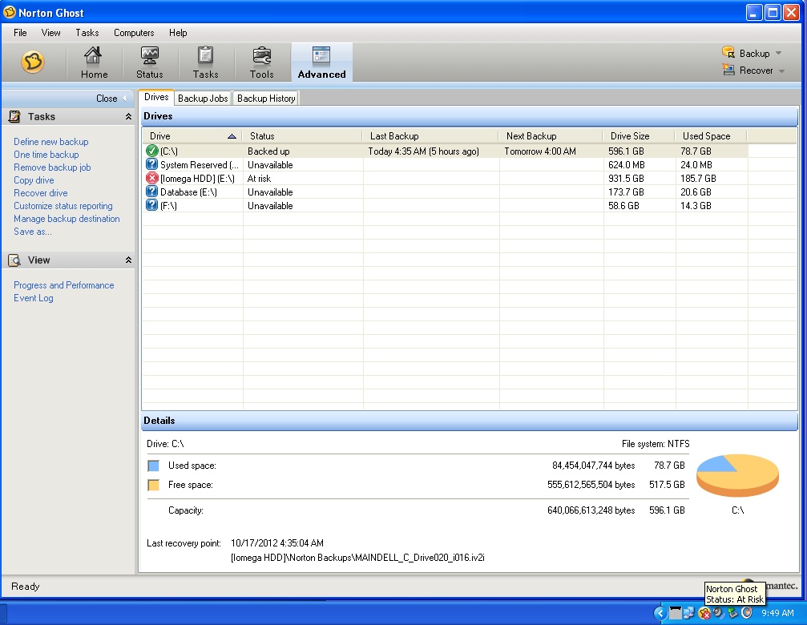The image size is (807, 625).
Task: Open the Event Log link
Action: click(34, 298)
